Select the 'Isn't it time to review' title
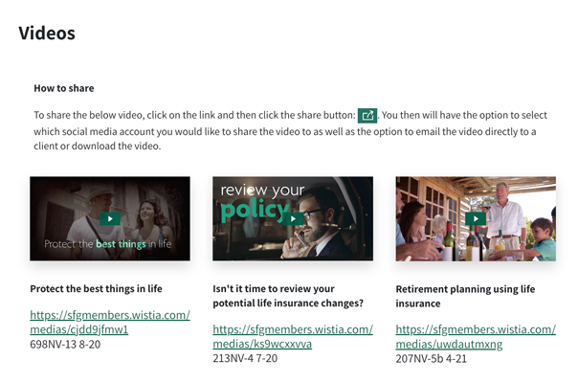 288,296
